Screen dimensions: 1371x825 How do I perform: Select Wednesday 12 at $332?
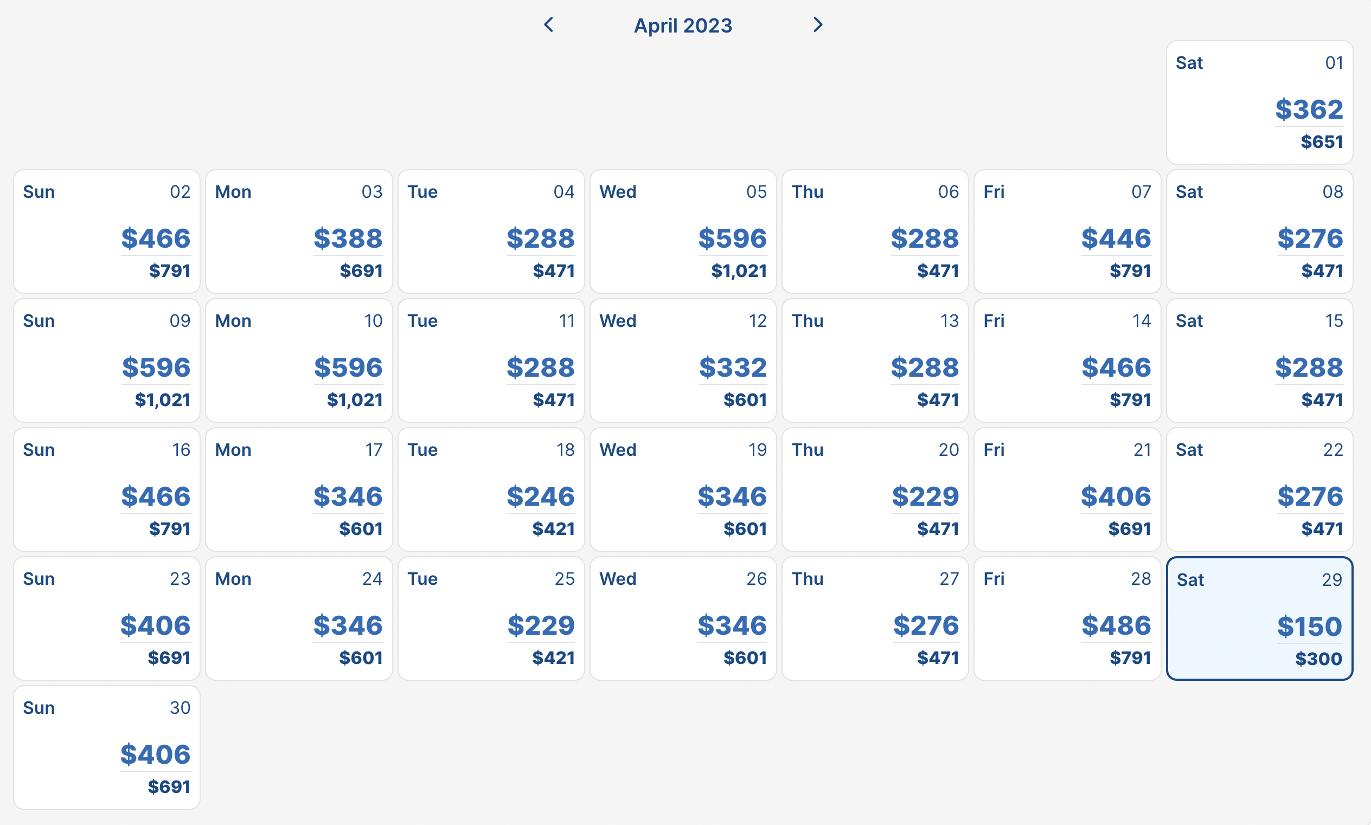683,360
